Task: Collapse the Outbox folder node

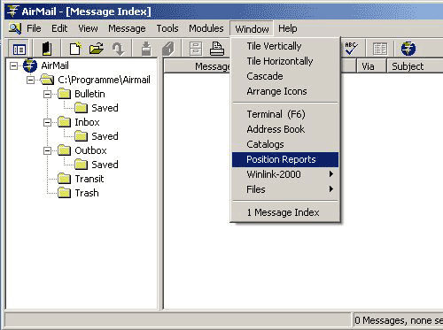Action: (47, 150)
